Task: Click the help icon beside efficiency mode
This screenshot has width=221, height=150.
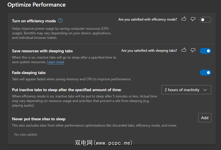Action: [60, 21]
